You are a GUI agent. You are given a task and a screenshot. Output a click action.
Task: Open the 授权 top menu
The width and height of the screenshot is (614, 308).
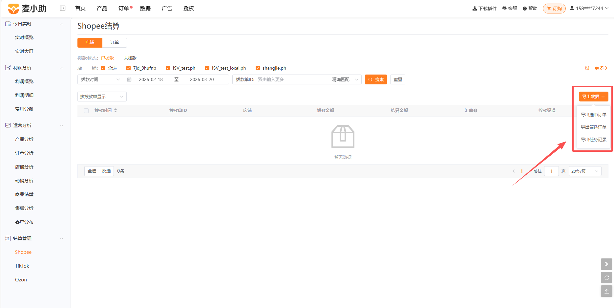click(x=189, y=9)
